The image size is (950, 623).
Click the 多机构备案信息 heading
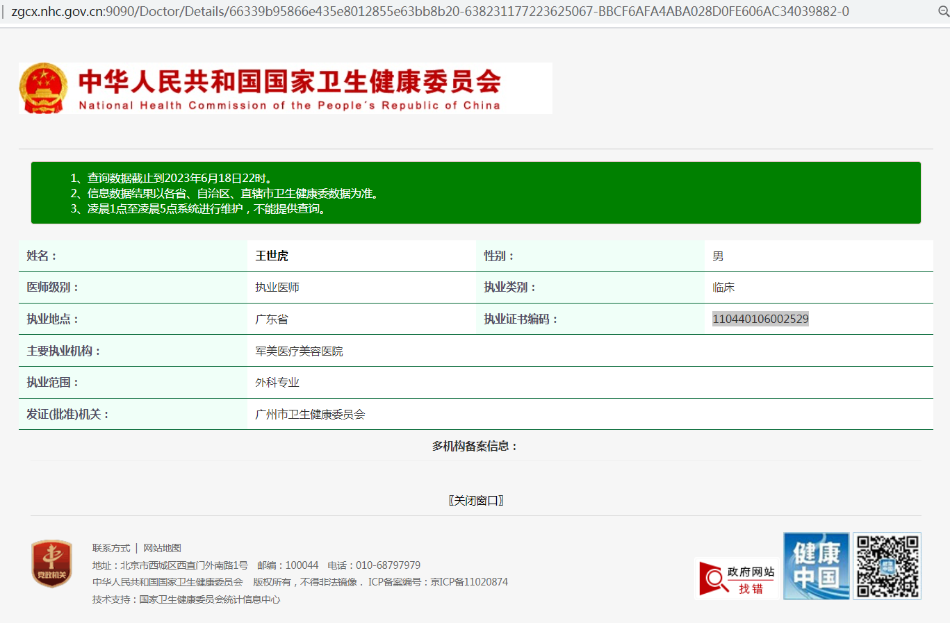pyautogui.click(x=475, y=446)
